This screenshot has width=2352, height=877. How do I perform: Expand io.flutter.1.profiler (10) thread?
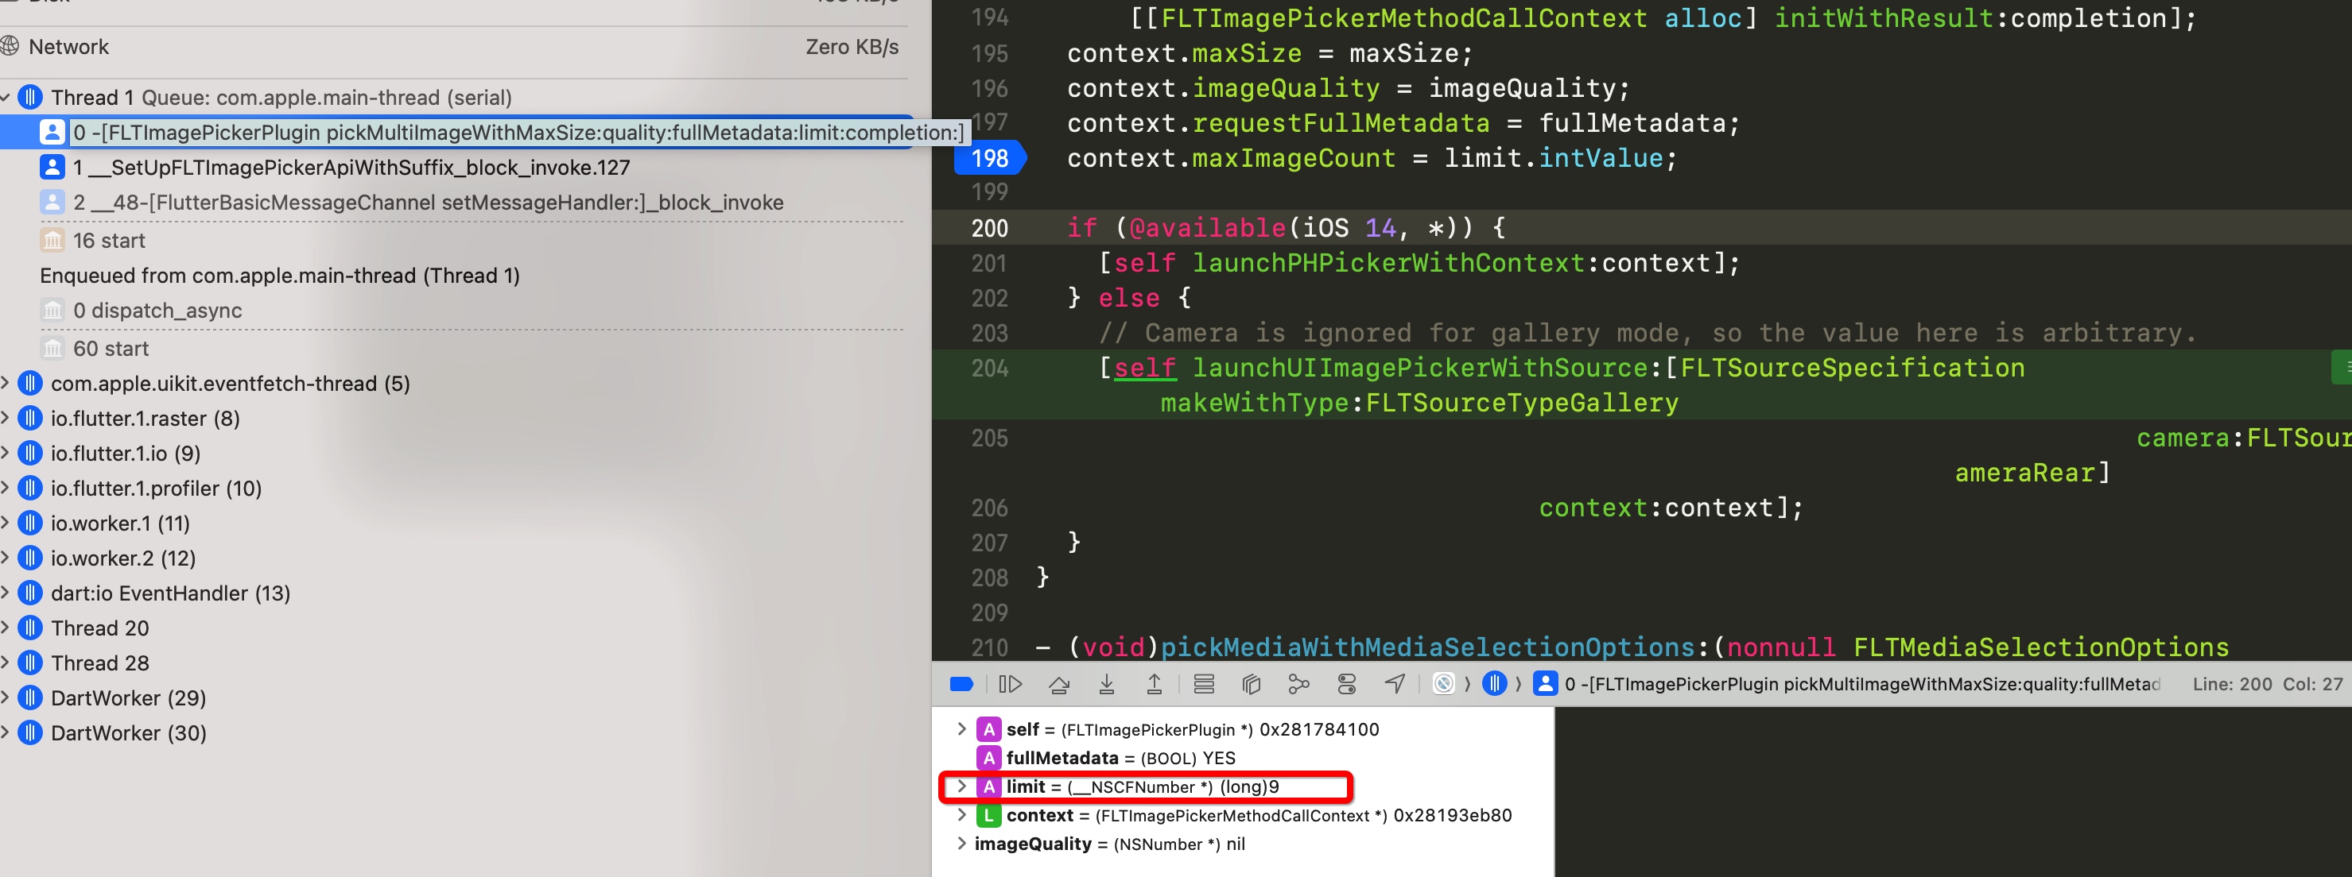point(6,489)
